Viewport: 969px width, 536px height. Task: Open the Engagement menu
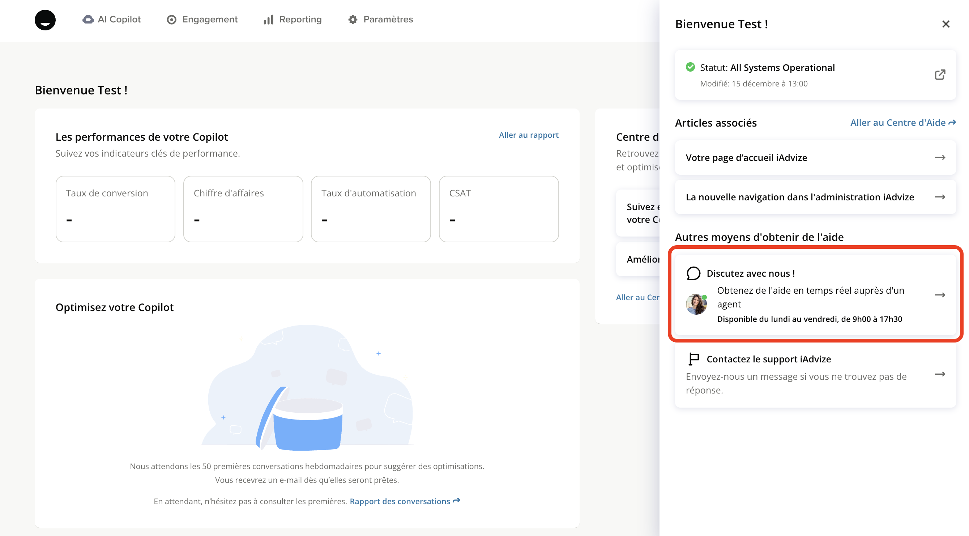202,20
